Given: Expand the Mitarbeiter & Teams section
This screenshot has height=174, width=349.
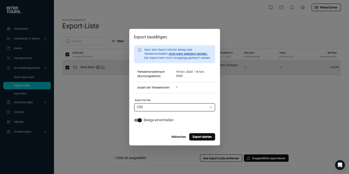Looking at the screenshot, I should 27,38.
